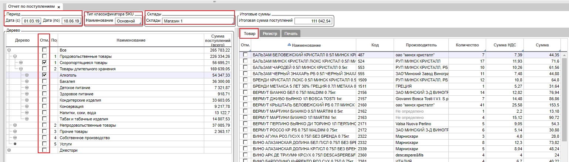Close the Отчет по поступлениям tab
569x162 pixels.
click(x=59, y=7)
